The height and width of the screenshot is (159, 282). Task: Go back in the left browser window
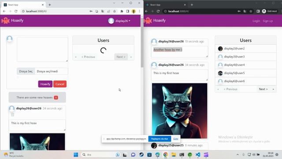[x=4, y=11]
